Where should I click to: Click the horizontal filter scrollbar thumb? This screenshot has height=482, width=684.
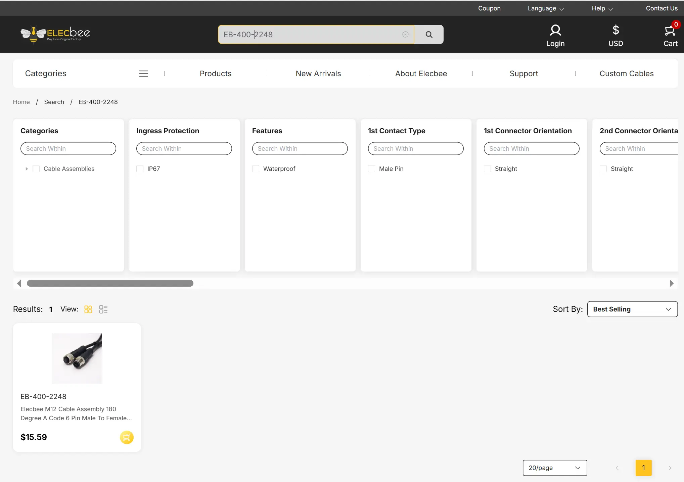coord(110,283)
